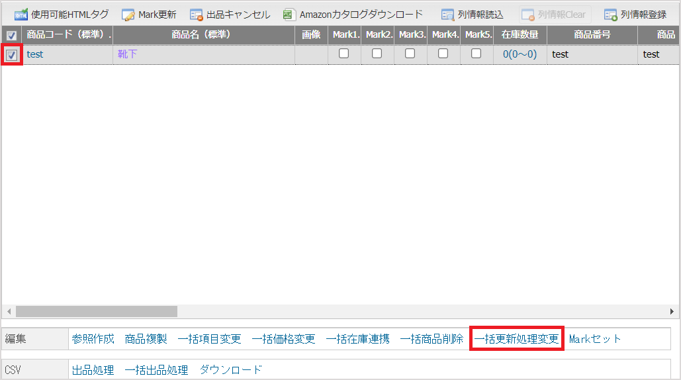Click the 出品キャンセル icon

197,15
